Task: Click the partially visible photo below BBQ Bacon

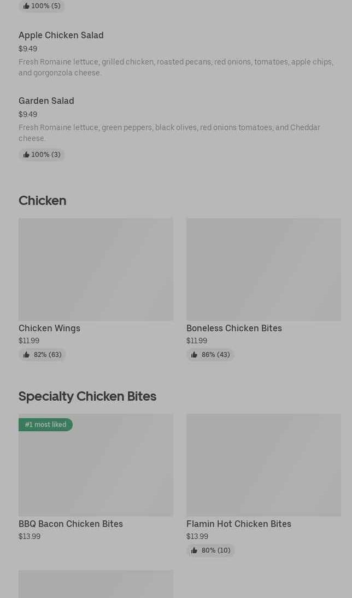Action: 96,584
